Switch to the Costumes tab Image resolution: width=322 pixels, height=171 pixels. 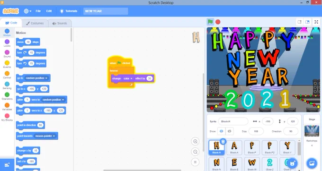(x=35, y=23)
